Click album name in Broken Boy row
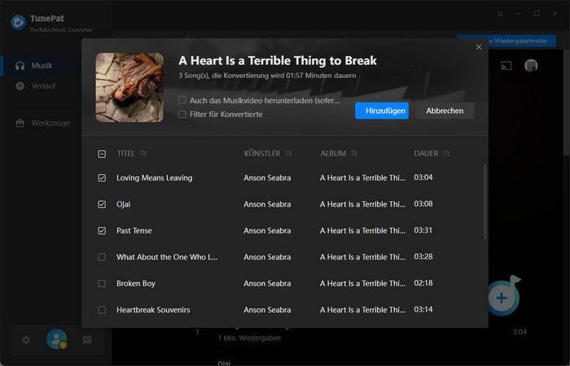The image size is (570, 366). (362, 284)
